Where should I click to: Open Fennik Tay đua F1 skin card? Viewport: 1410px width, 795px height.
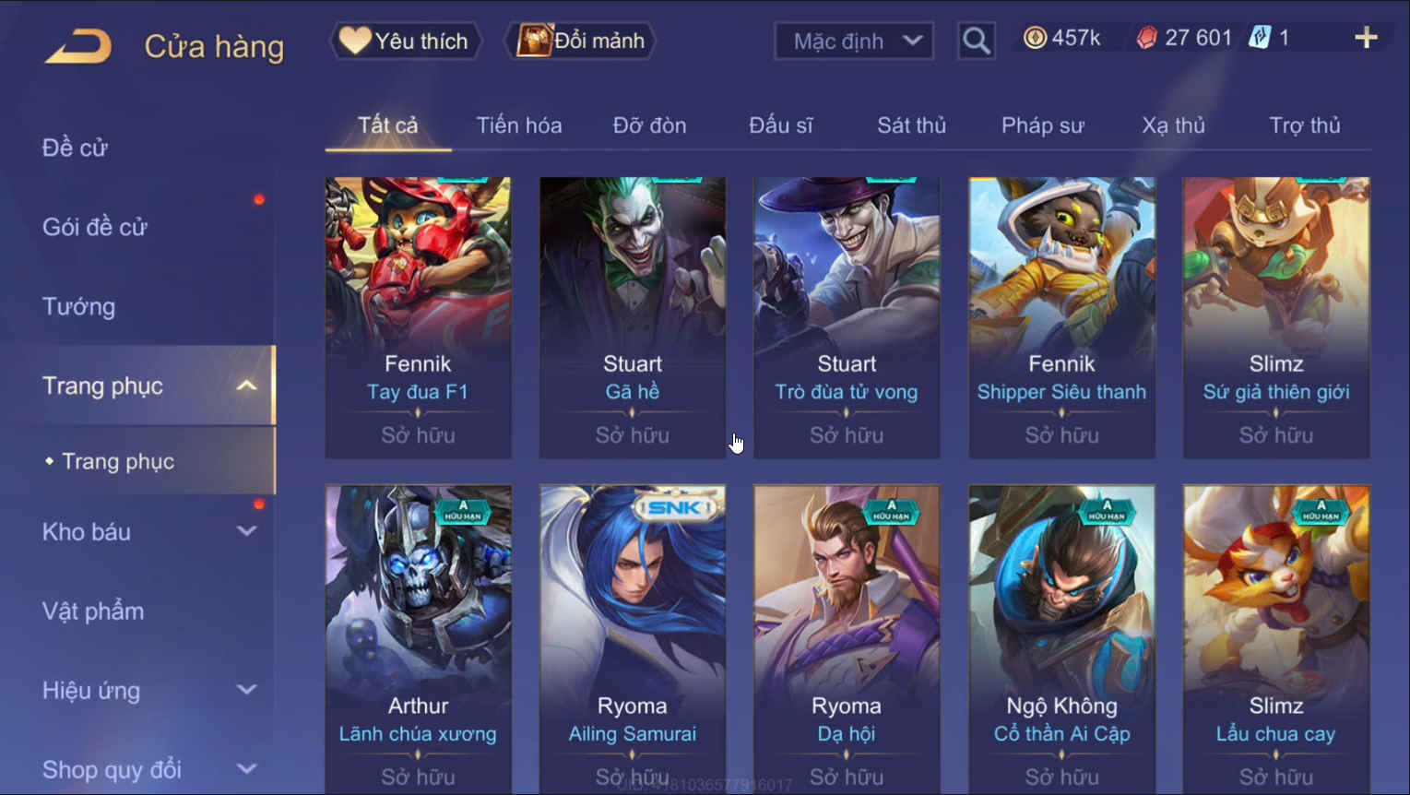click(x=418, y=317)
